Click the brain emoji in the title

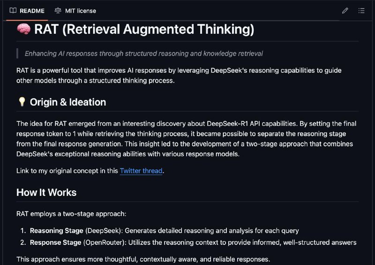[x=24, y=29]
